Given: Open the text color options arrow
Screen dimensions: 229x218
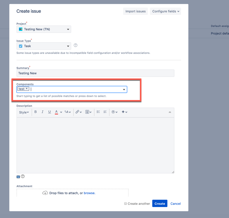Looking at the screenshot, I should tap(61, 112).
